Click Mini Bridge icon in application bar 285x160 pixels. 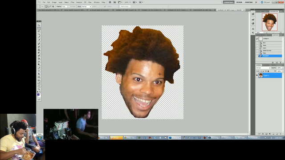point(115,2)
